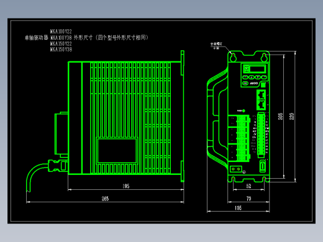Viewport: 323px width, 242px height.
Task: Select model label MKA100Y38
Action: 61,38
